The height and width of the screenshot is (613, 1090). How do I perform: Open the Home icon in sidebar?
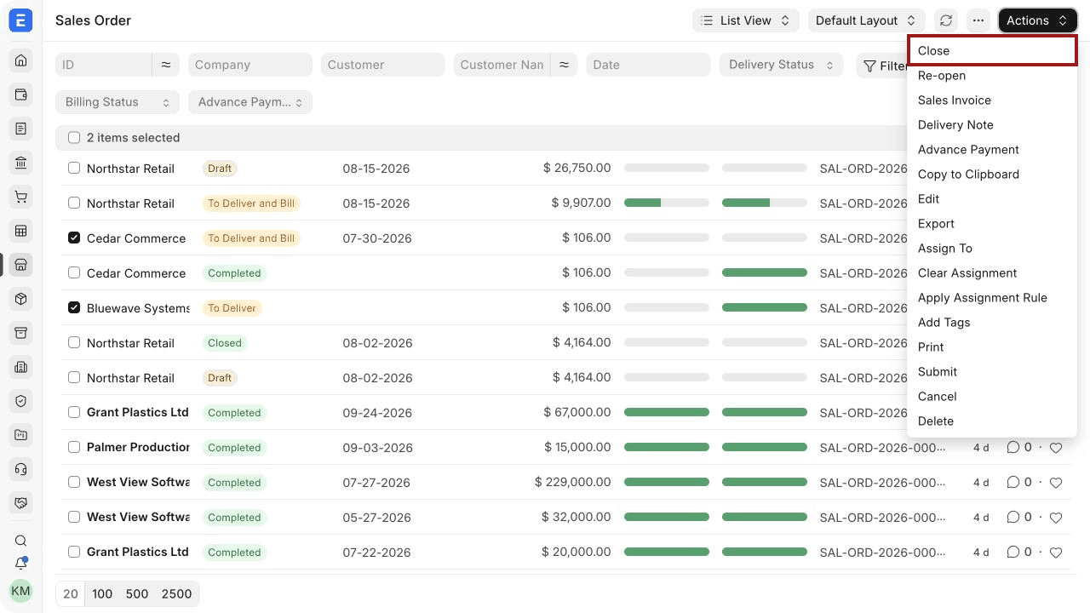pos(21,60)
